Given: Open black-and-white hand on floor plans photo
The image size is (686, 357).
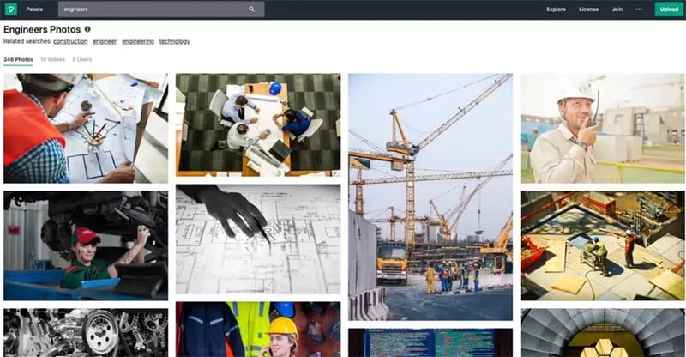Looking at the screenshot, I should tap(258, 239).
